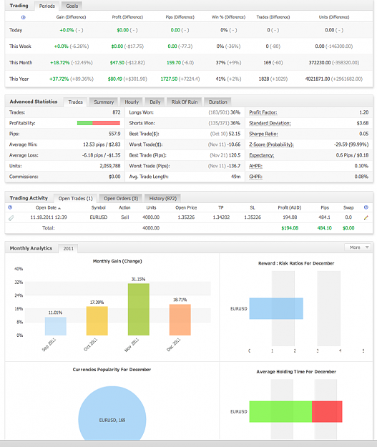The width and height of the screenshot is (377, 447).
Task: Click the Swap column header
Action: pyautogui.click(x=348, y=208)
